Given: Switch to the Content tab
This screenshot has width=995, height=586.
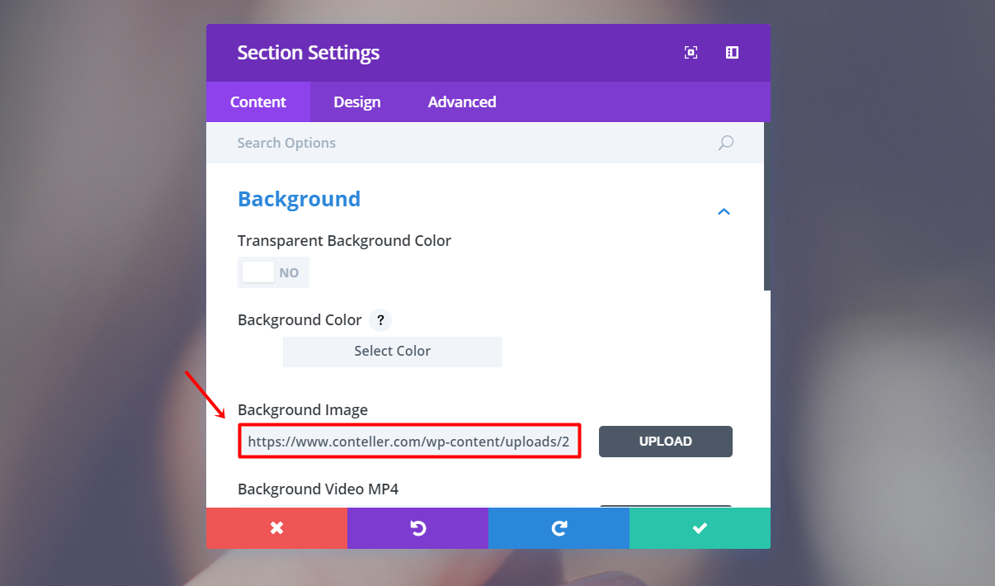Looking at the screenshot, I should (258, 102).
